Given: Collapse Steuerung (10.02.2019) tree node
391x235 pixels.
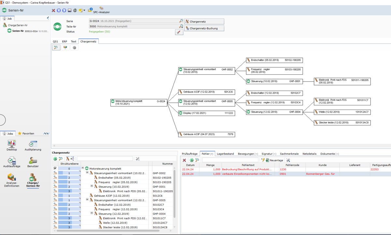Looking at the screenshot, I should [92, 187].
